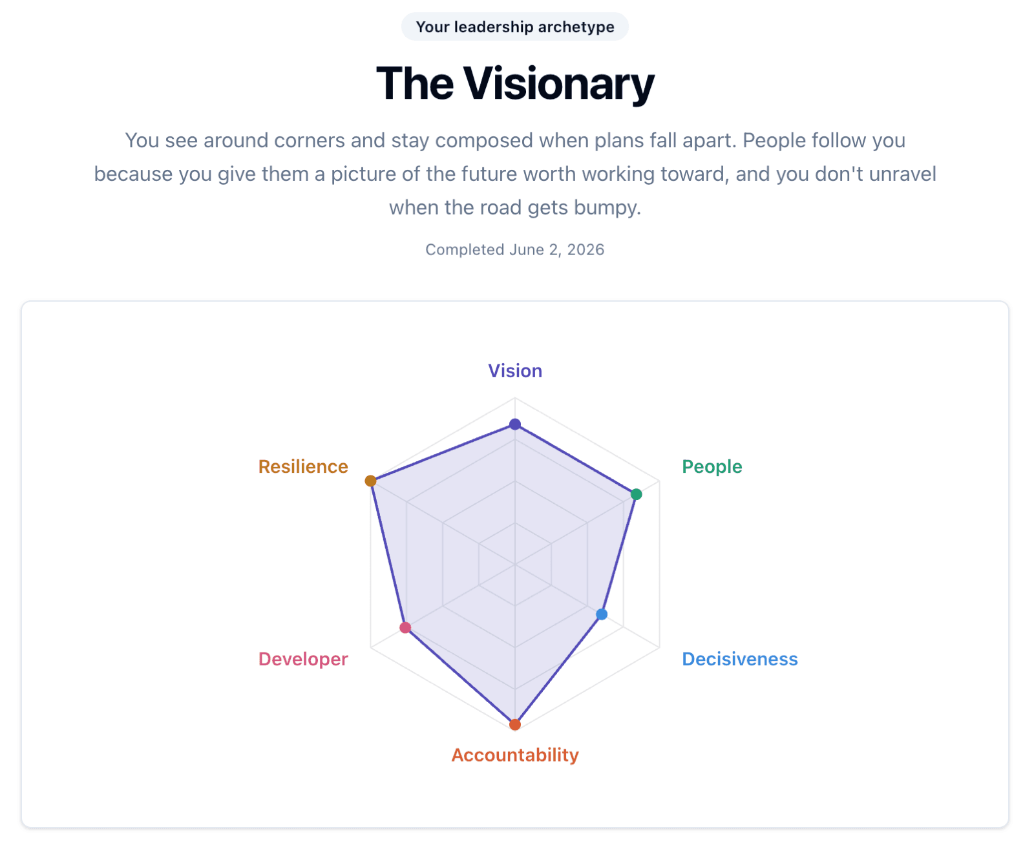Click the orange-red Accountability data point
This screenshot has width=1034, height=843.
tap(515, 725)
